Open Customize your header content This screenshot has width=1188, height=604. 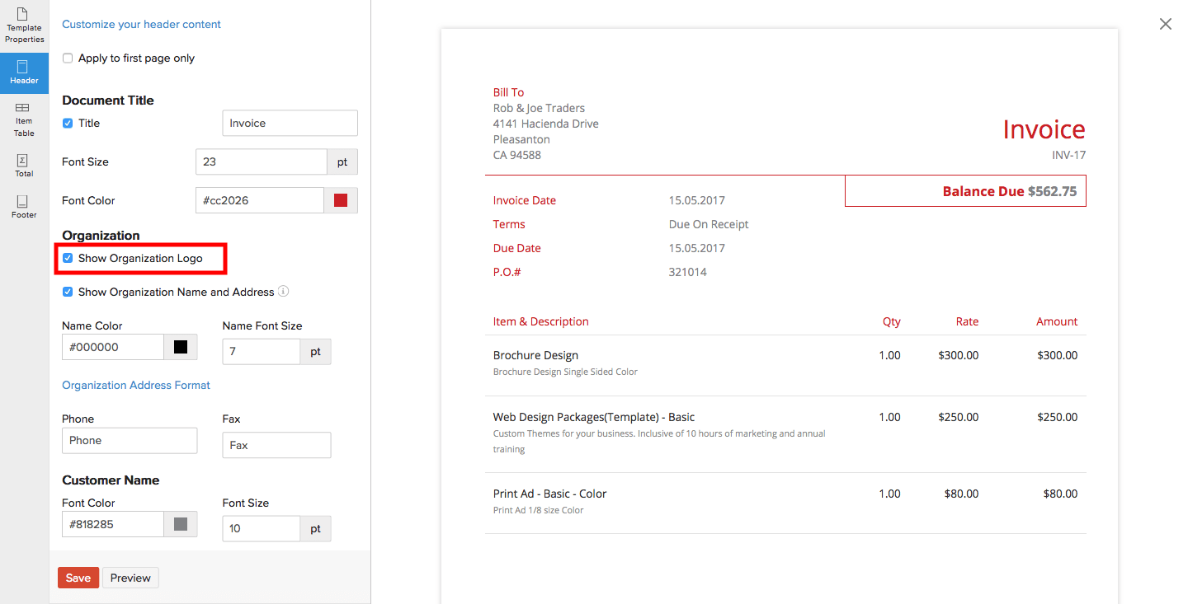(x=141, y=24)
